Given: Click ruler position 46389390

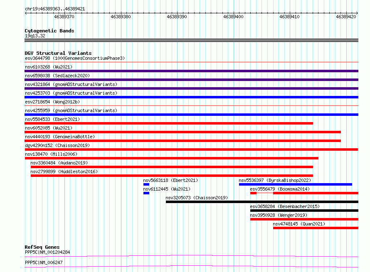Looking at the screenshot, I should 177,17.
